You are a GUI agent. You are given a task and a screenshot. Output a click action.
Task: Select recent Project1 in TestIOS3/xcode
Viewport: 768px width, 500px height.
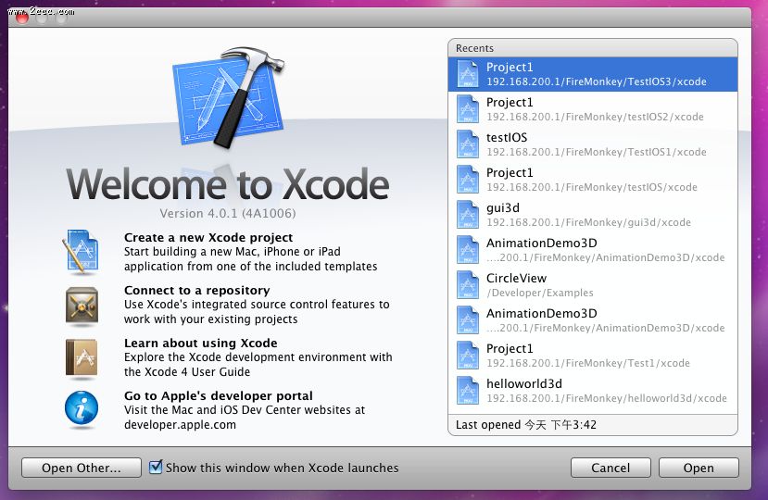coord(593,74)
